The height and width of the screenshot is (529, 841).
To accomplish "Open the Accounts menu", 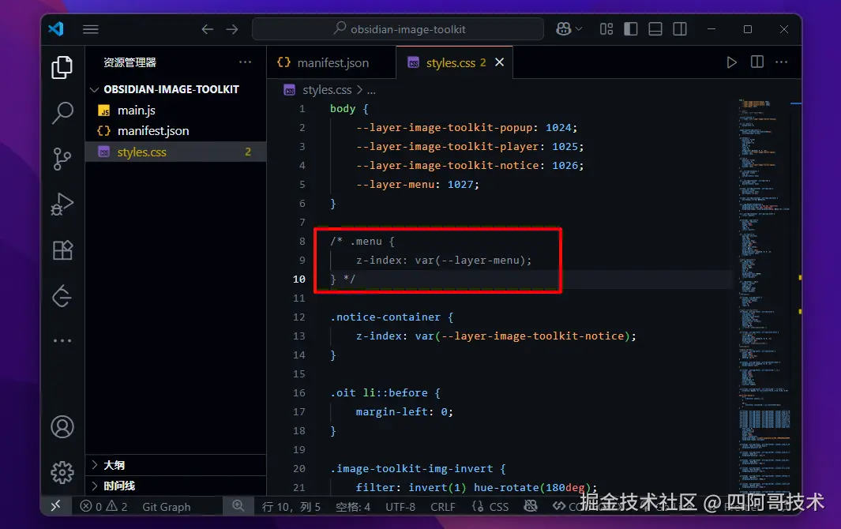I will pyautogui.click(x=62, y=427).
